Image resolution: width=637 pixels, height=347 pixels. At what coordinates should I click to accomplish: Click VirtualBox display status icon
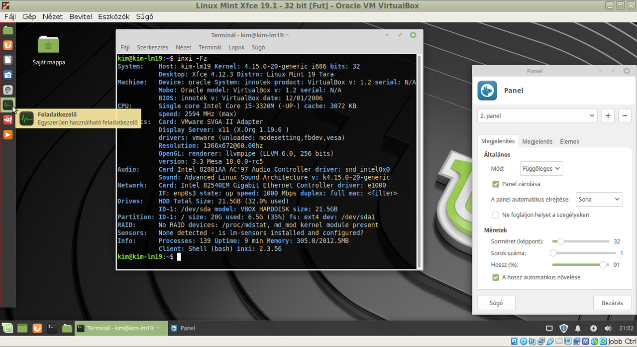568,341
